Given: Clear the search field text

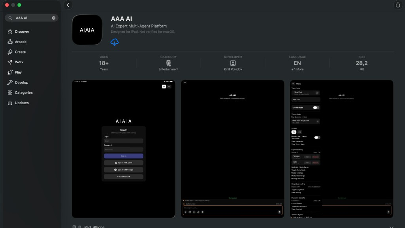Looking at the screenshot, I should point(54,18).
